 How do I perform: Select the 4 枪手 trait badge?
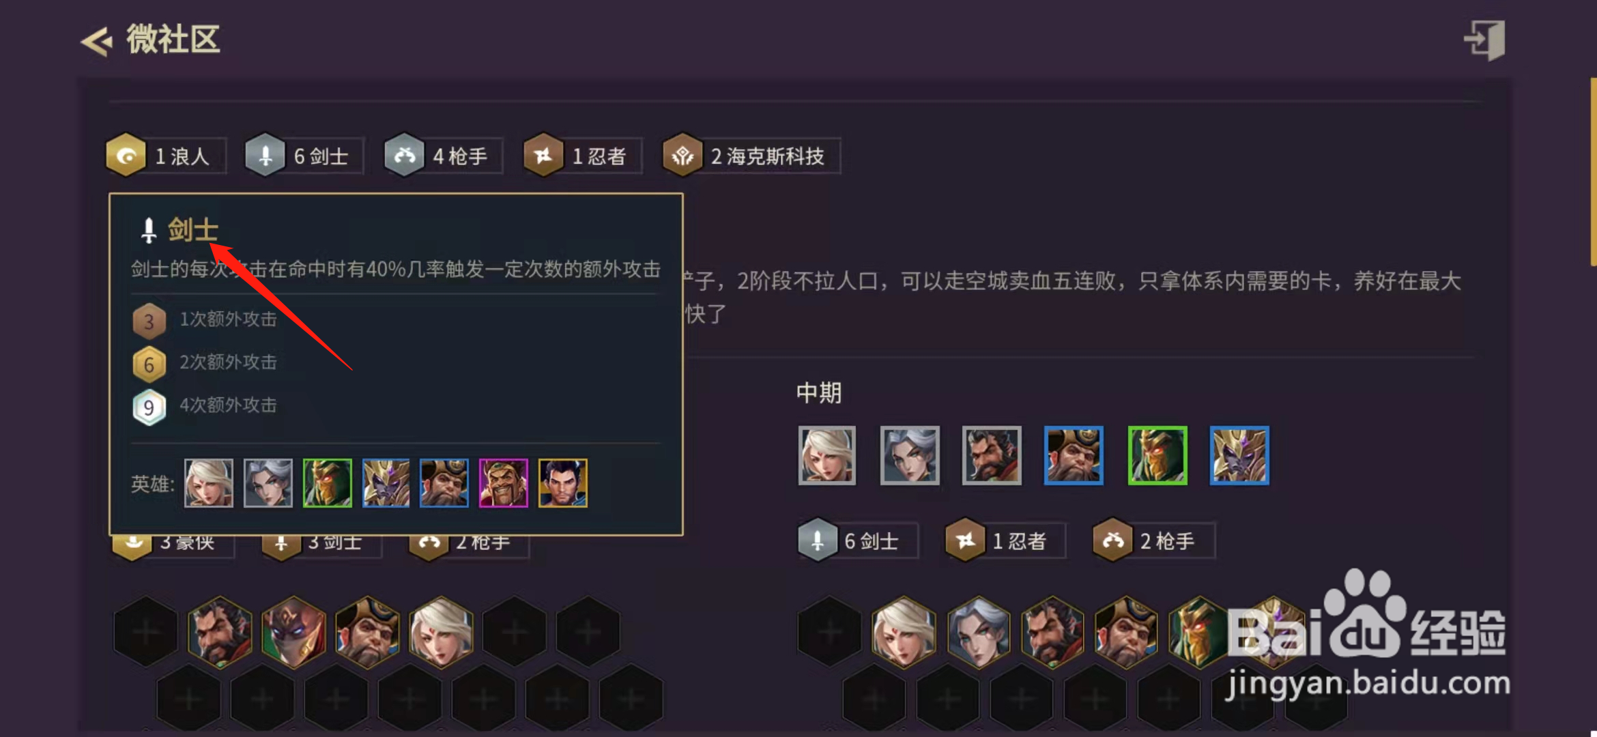tap(444, 156)
